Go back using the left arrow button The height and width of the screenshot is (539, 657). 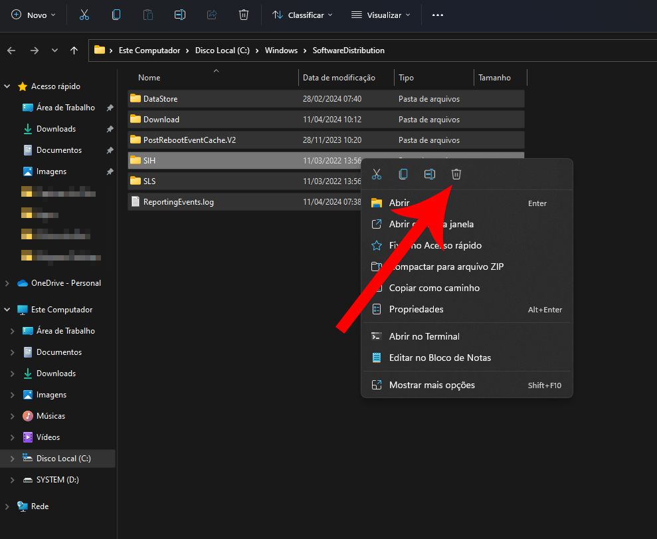[11, 51]
